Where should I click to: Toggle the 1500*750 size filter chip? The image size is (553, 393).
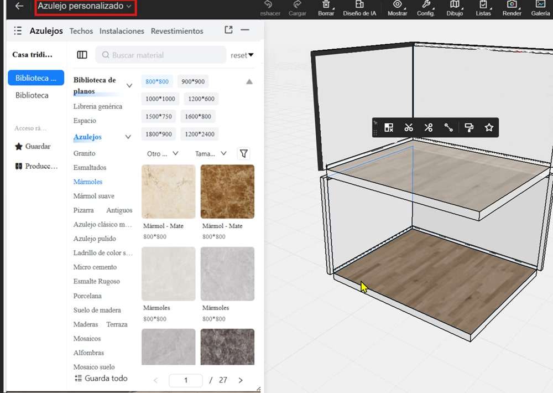(x=159, y=117)
